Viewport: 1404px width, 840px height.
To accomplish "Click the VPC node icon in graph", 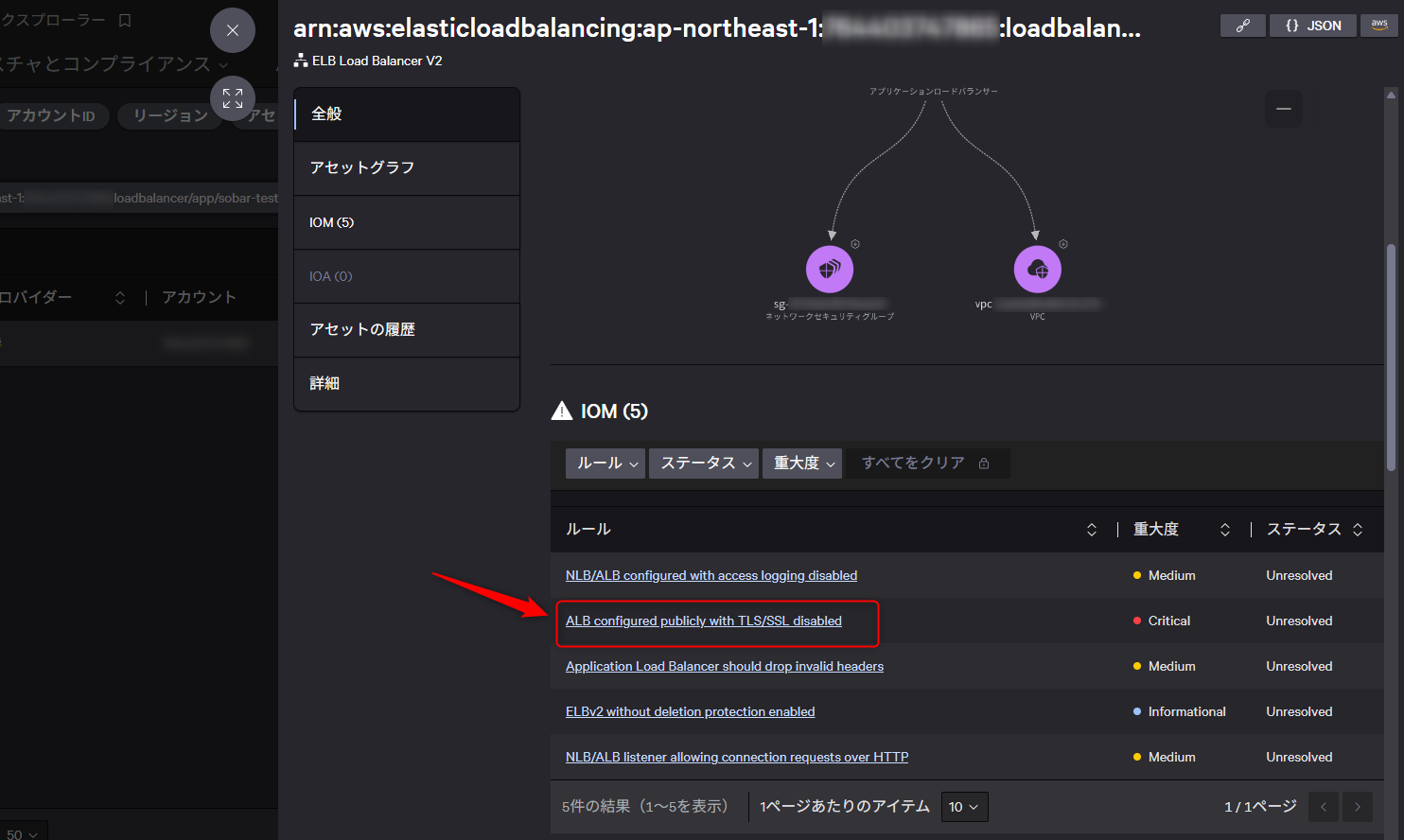I will [x=1037, y=270].
